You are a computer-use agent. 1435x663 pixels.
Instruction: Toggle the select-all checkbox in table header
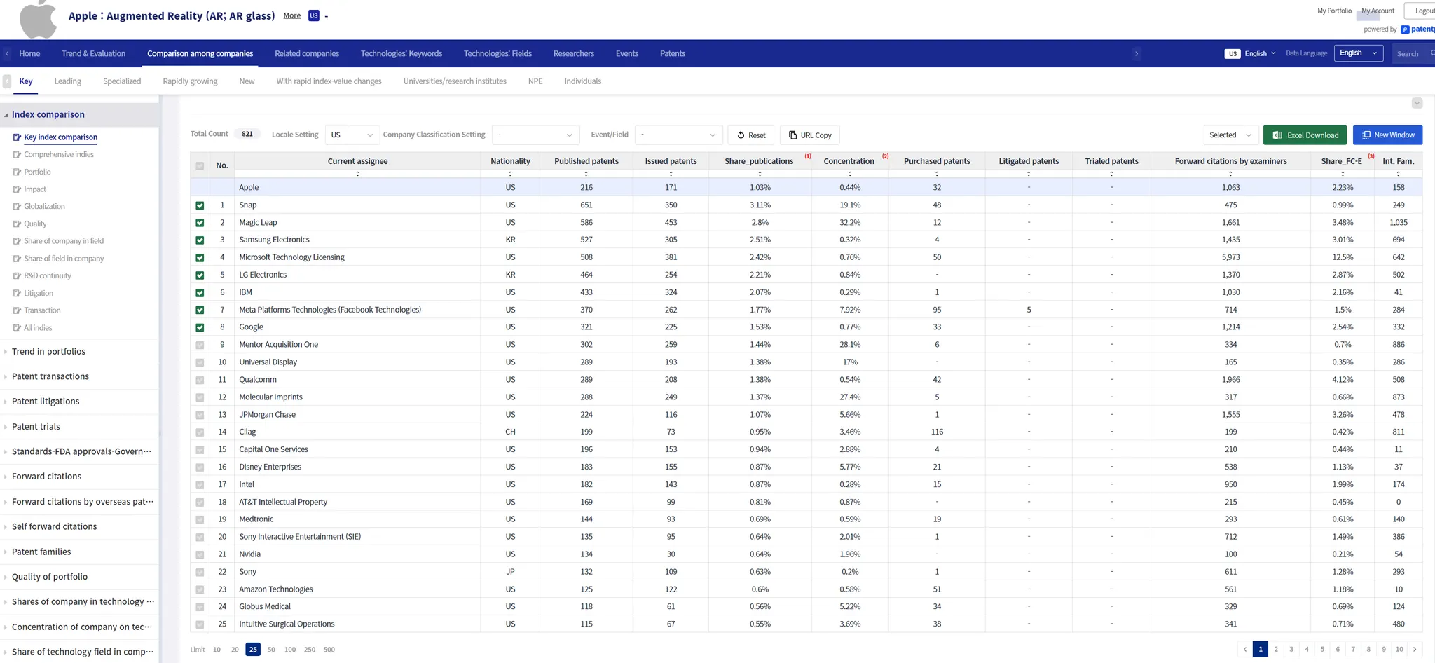pyautogui.click(x=200, y=166)
